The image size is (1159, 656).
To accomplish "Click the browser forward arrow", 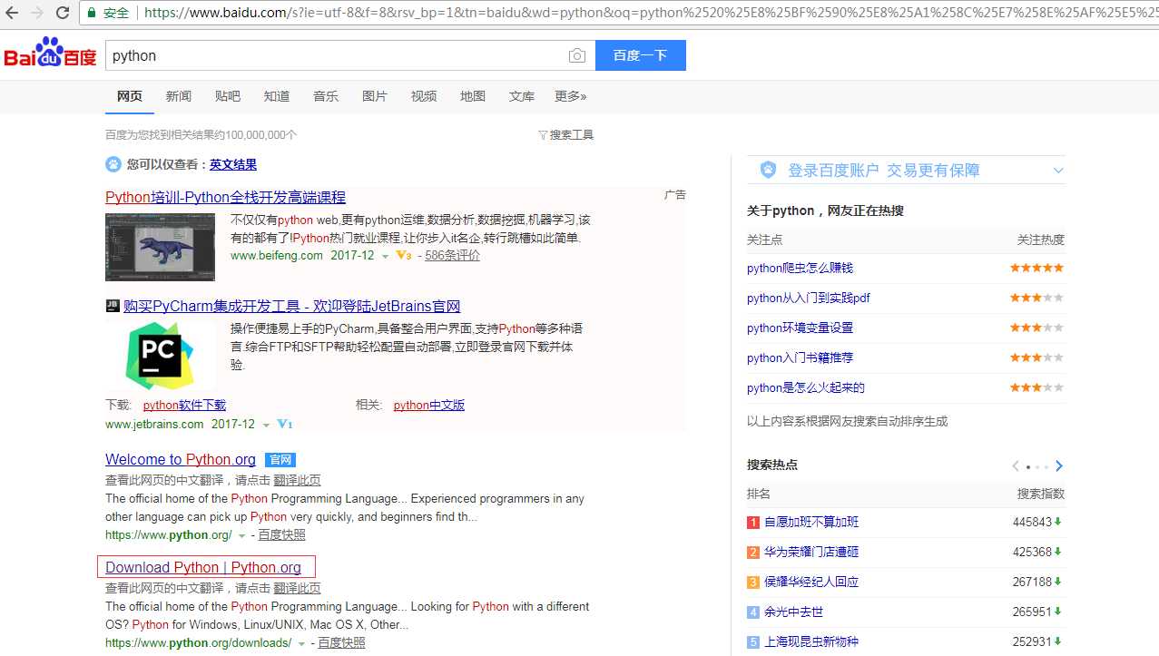I will [37, 13].
